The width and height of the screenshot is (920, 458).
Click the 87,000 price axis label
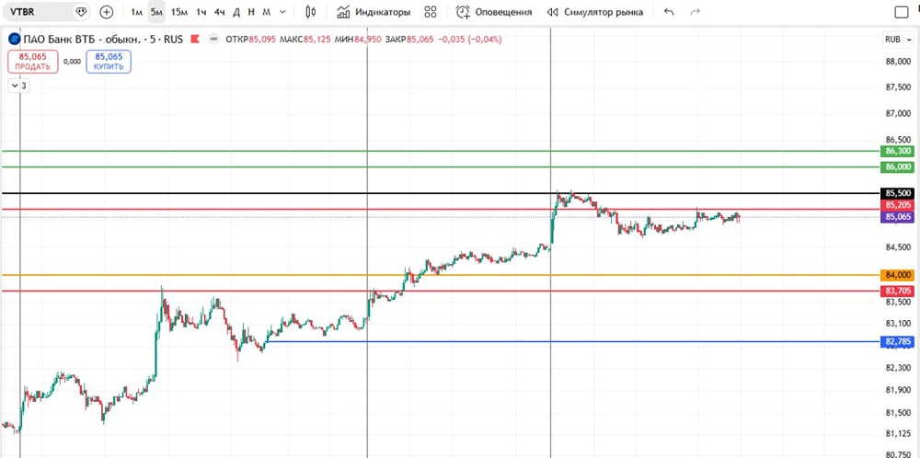pyautogui.click(x=899, y=113)
